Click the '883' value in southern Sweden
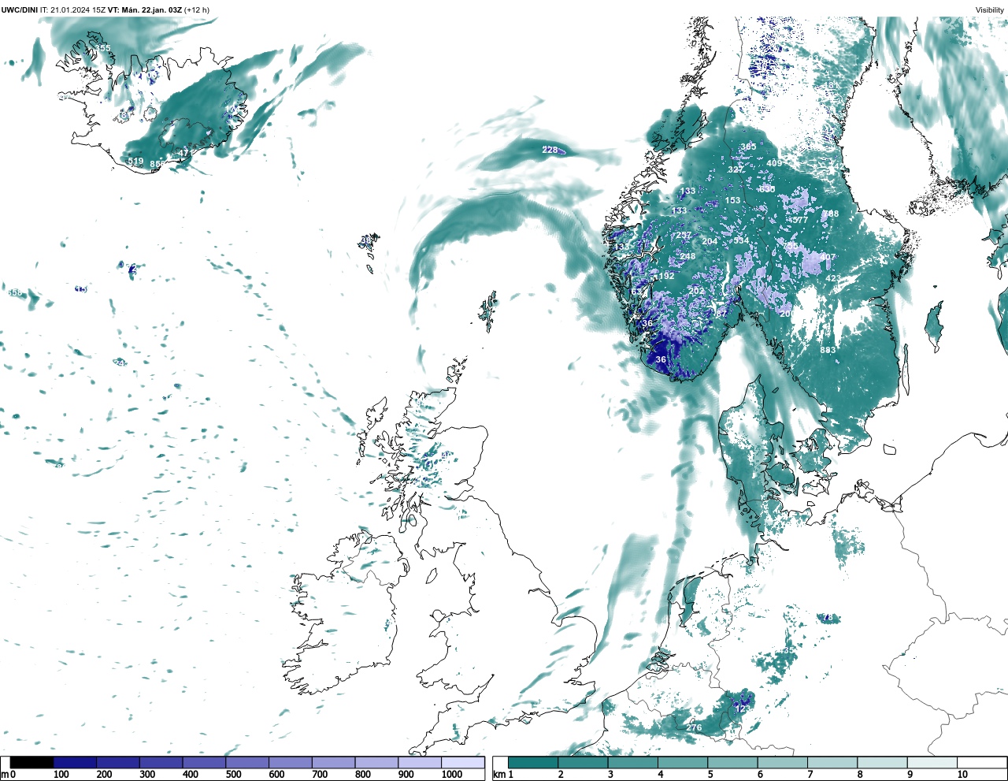 click(x=828, y=350)
